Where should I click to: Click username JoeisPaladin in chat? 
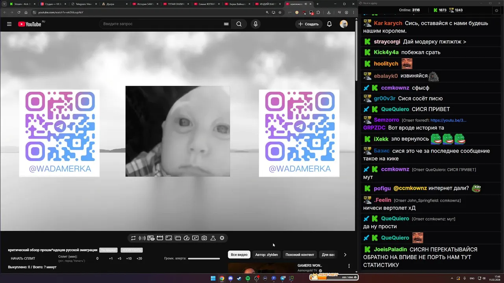pyautogui.click(x=390, y=249)
